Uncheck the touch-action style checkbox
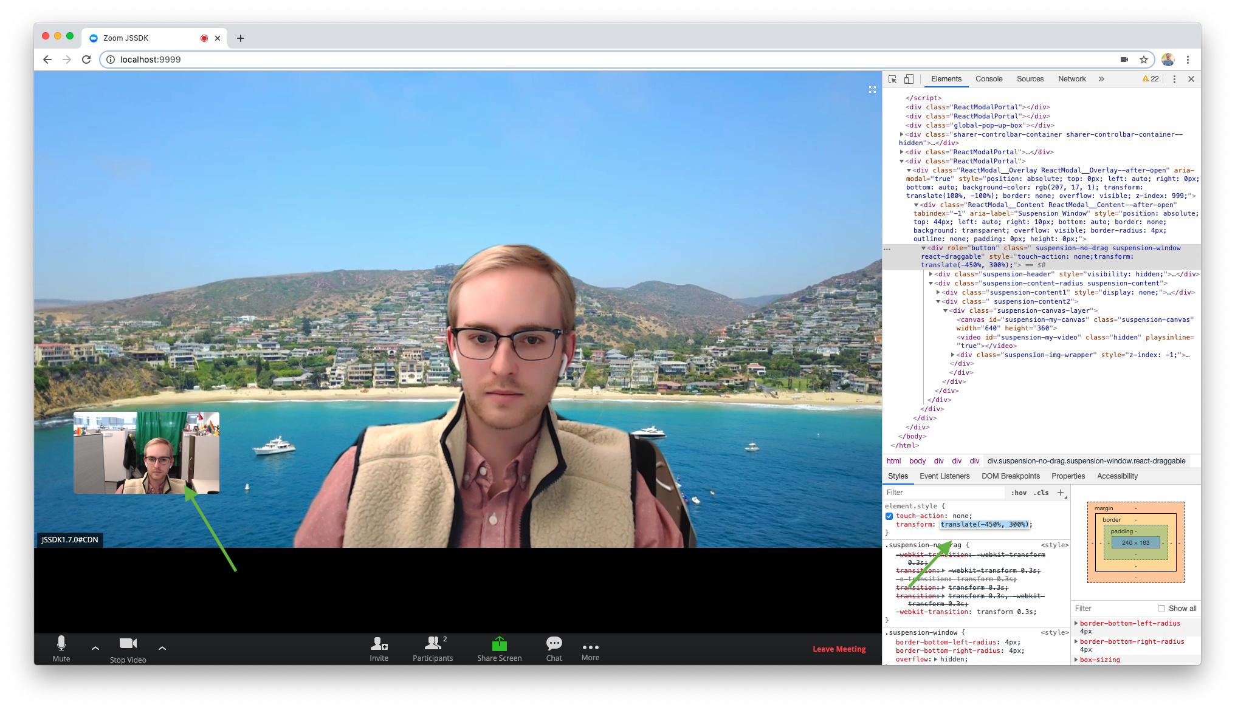Image resolution: width=1235 pixels, height=710 pixels. [889, 516]
